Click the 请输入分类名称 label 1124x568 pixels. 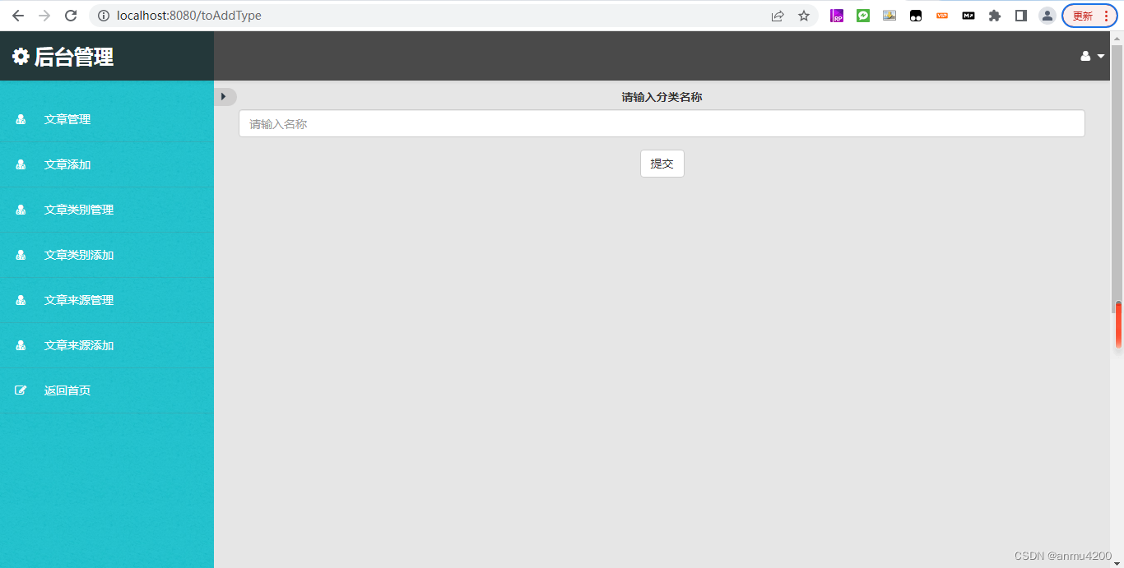[662, 97]
